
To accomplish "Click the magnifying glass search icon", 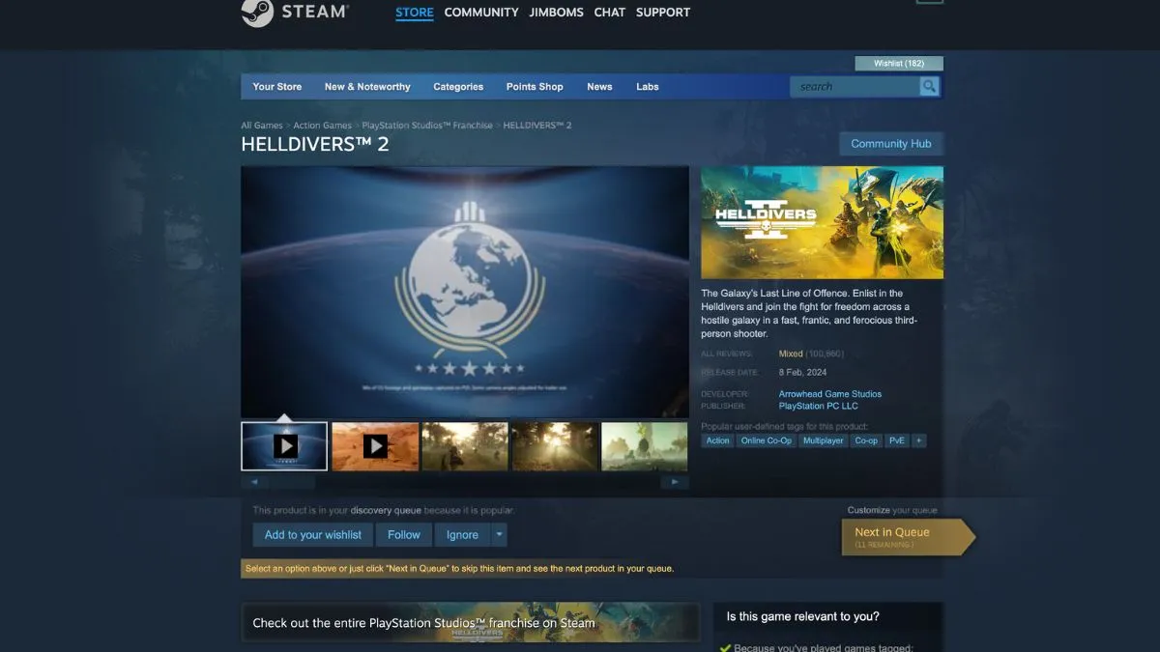I will 928,86.
